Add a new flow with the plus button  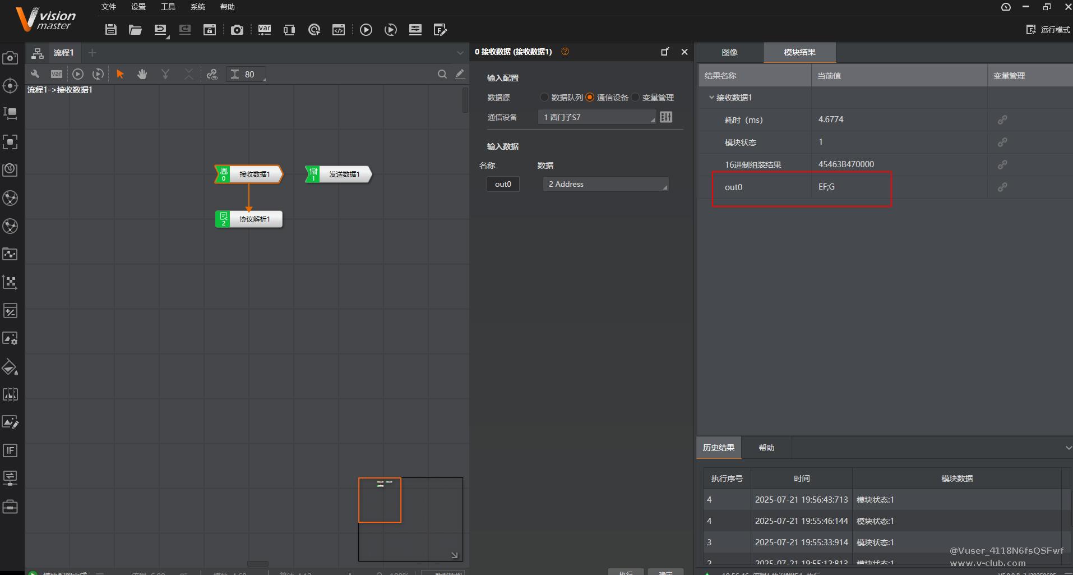click(x=92, y=53)
